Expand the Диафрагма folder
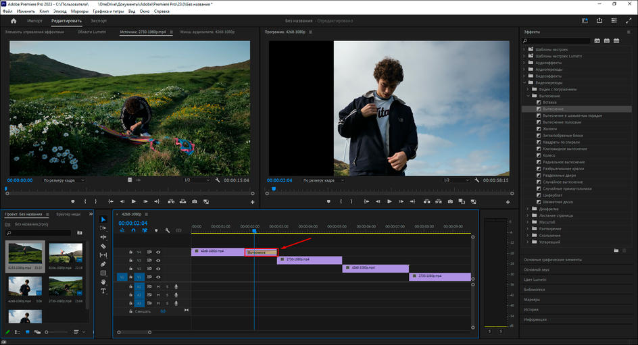This screenshot has height=345, width=638. (x=528, y=209)
